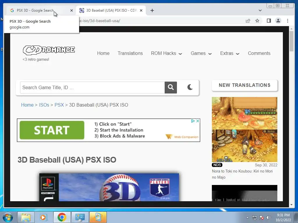
Task: Follow the ISOs breadcrumb link
Action: pos(44,105)
